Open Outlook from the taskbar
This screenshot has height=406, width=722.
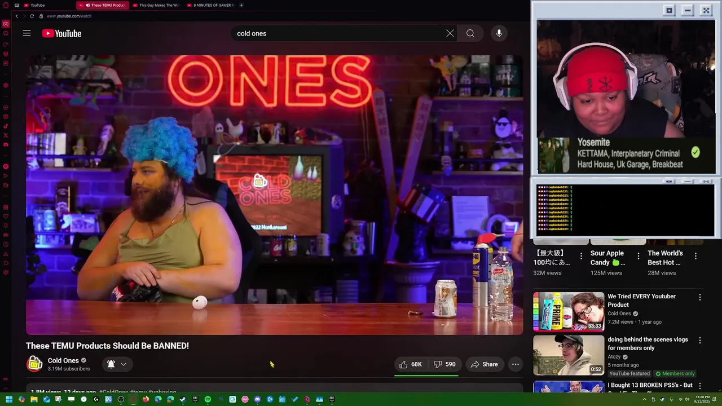pyautogui.click(x=46, y=399)
